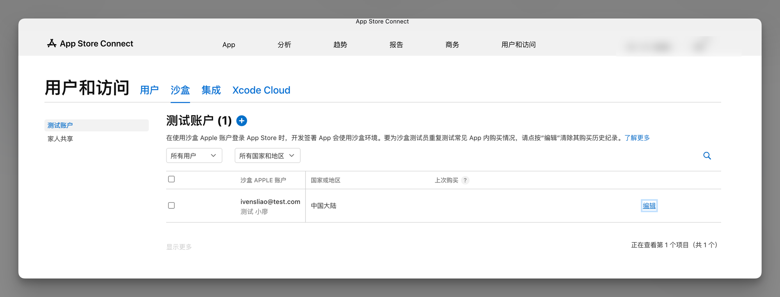780x297 pixels.
Task: Open the 所有用户 filter dropdown
Action: (194, 156)
